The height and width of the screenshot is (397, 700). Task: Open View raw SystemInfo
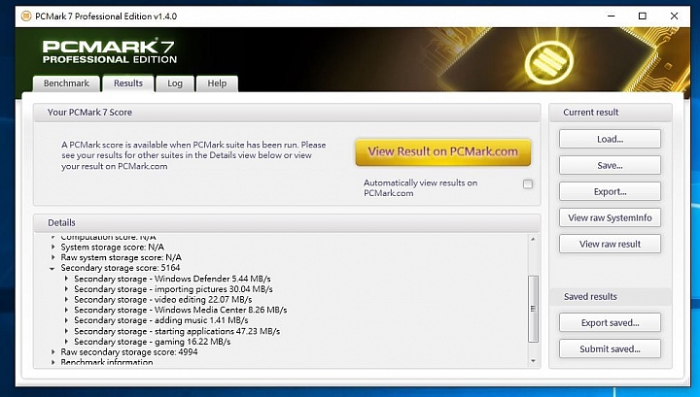point(610,217)
